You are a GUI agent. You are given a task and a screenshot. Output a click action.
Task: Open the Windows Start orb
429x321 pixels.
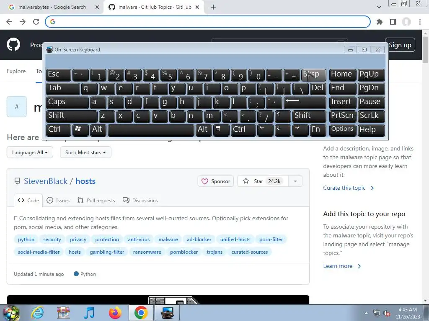(11, 313)
